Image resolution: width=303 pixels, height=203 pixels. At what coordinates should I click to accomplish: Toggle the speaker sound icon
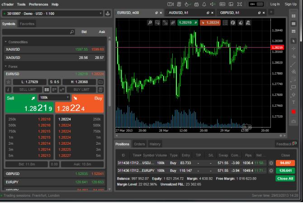(x=213, y=4)
